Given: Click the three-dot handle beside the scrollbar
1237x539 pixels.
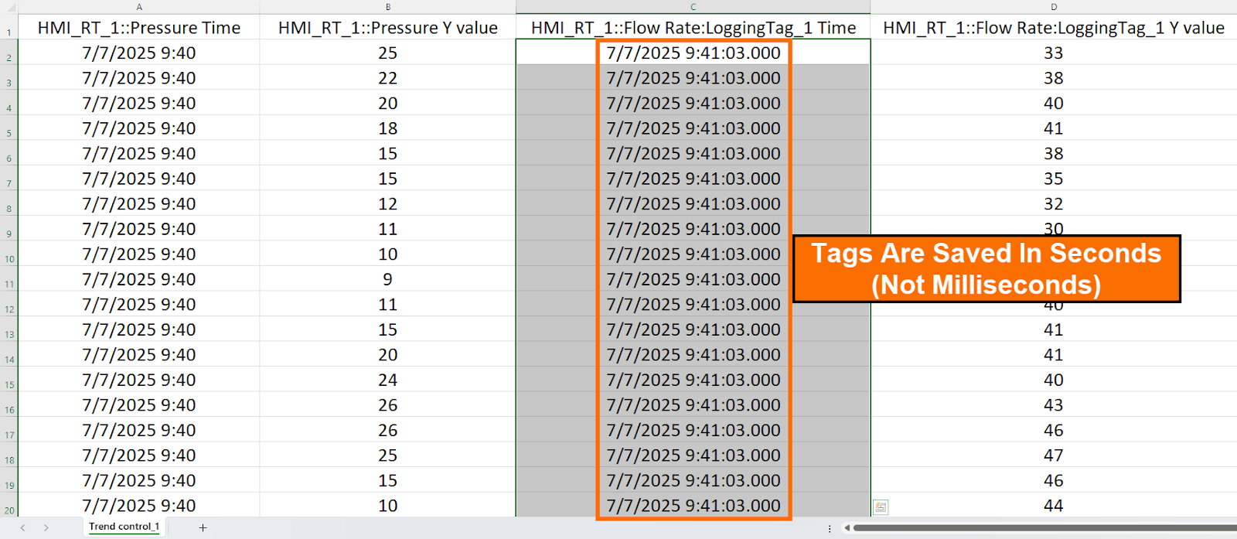Looking at the screenshot, I should 830,528.
